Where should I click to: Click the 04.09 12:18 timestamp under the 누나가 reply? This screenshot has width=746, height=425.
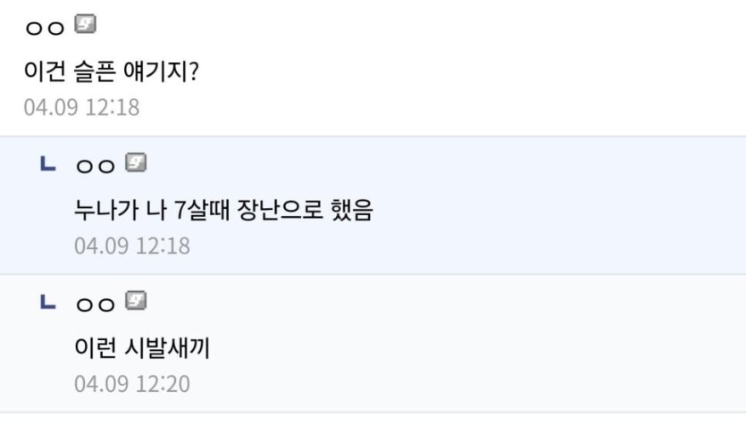[132, 246]
